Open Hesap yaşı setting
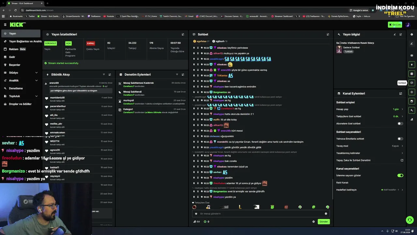417x235 pixels. 369,109
